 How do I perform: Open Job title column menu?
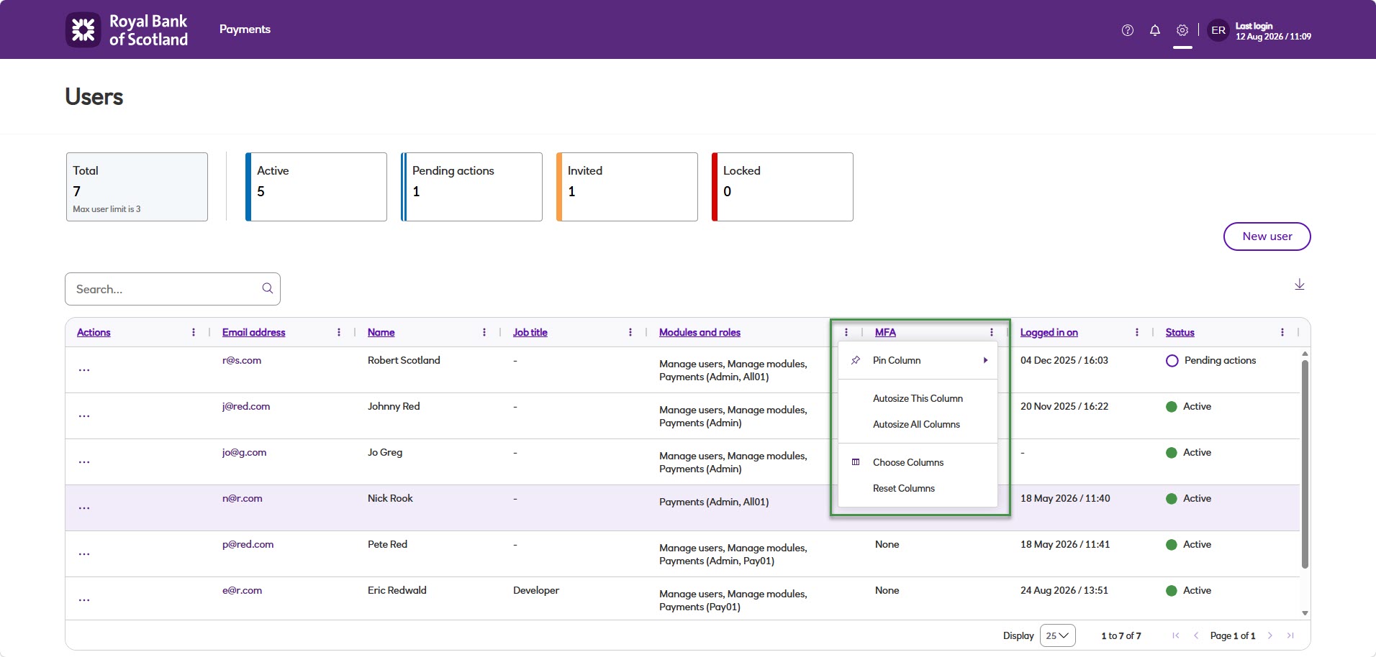630,332
